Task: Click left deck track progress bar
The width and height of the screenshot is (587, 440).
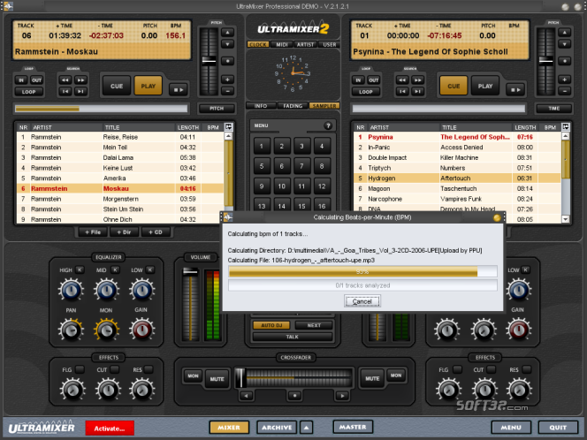Action: click(101, 109)
